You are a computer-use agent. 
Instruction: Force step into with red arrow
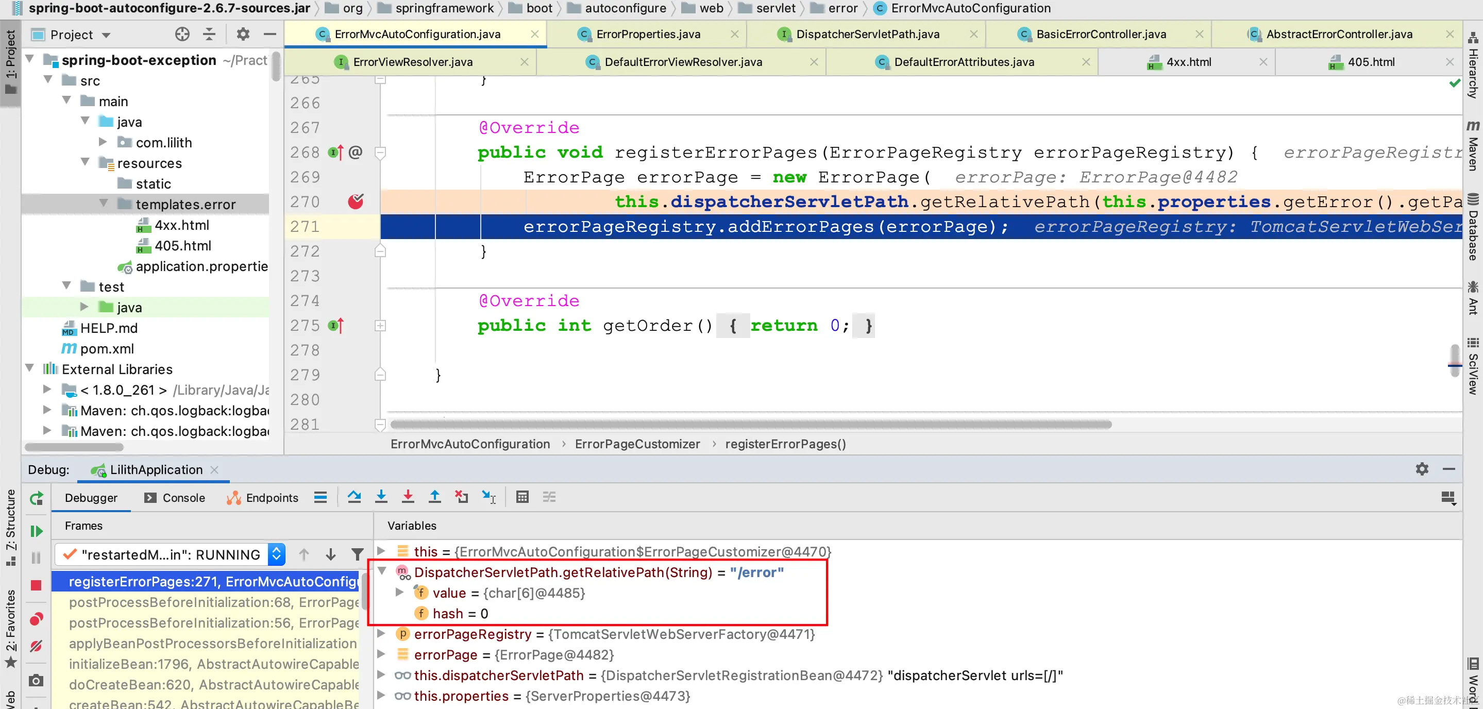(x=408, y=497)
